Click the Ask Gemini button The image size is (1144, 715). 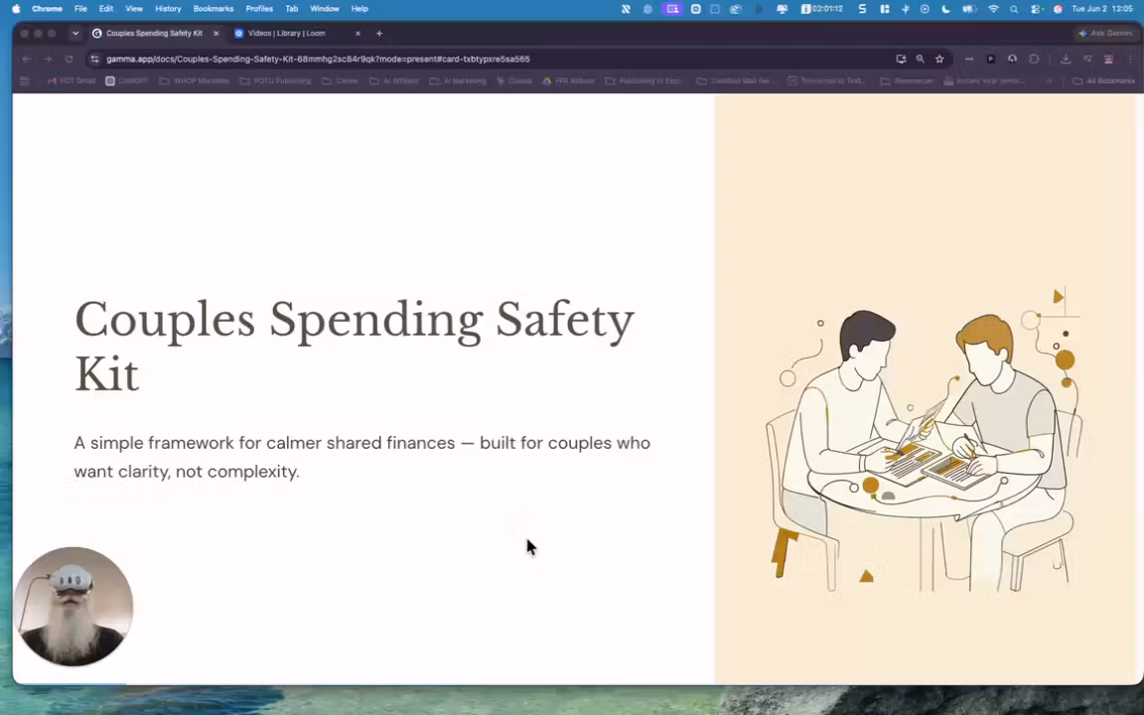(x=1106, y=33)
